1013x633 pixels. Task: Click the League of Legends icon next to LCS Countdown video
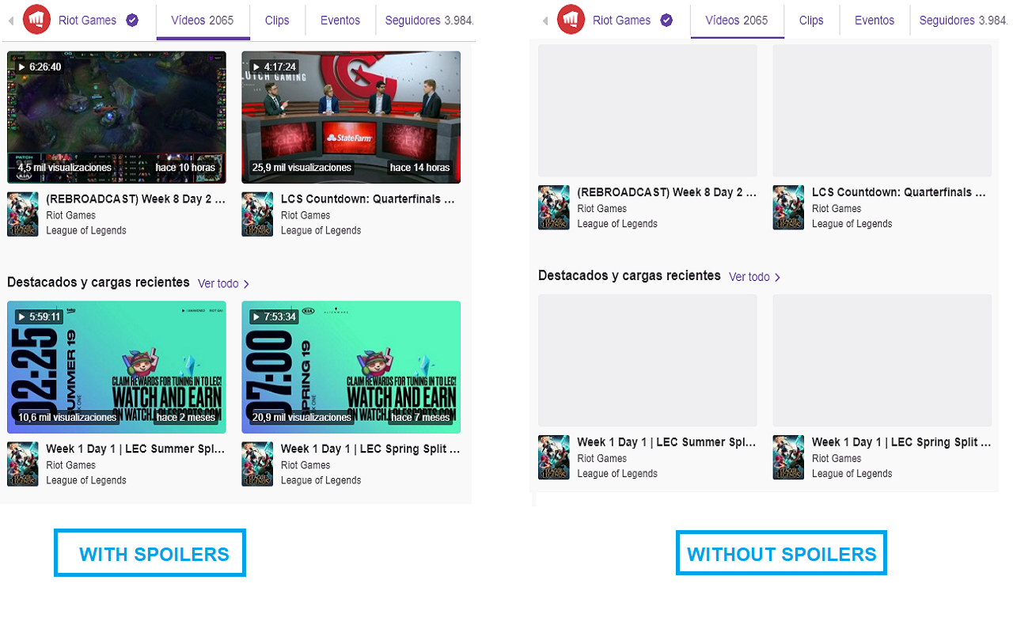257,214
